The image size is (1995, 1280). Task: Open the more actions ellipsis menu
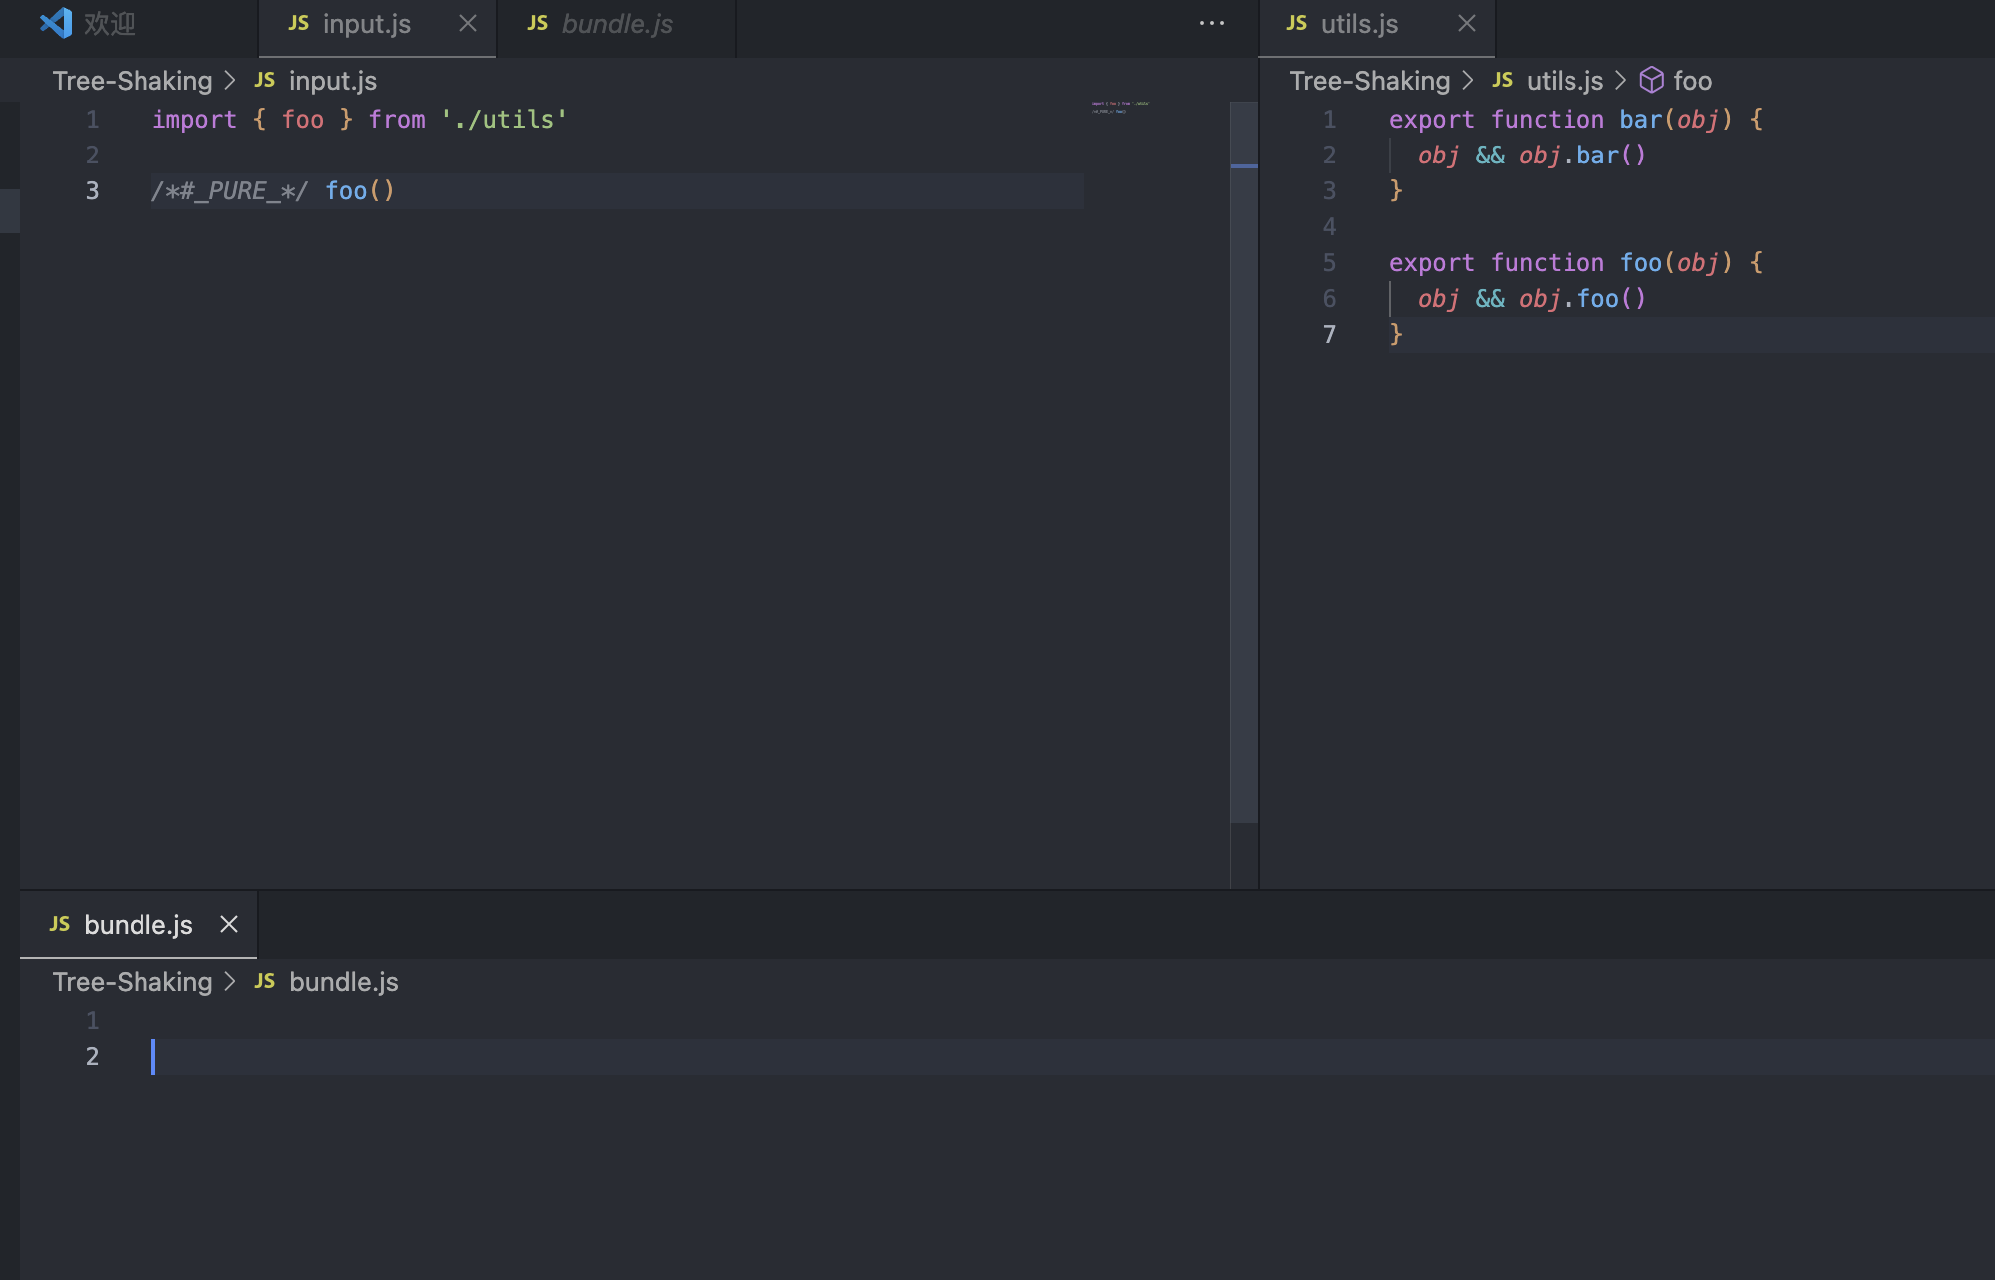(1212, 23)
